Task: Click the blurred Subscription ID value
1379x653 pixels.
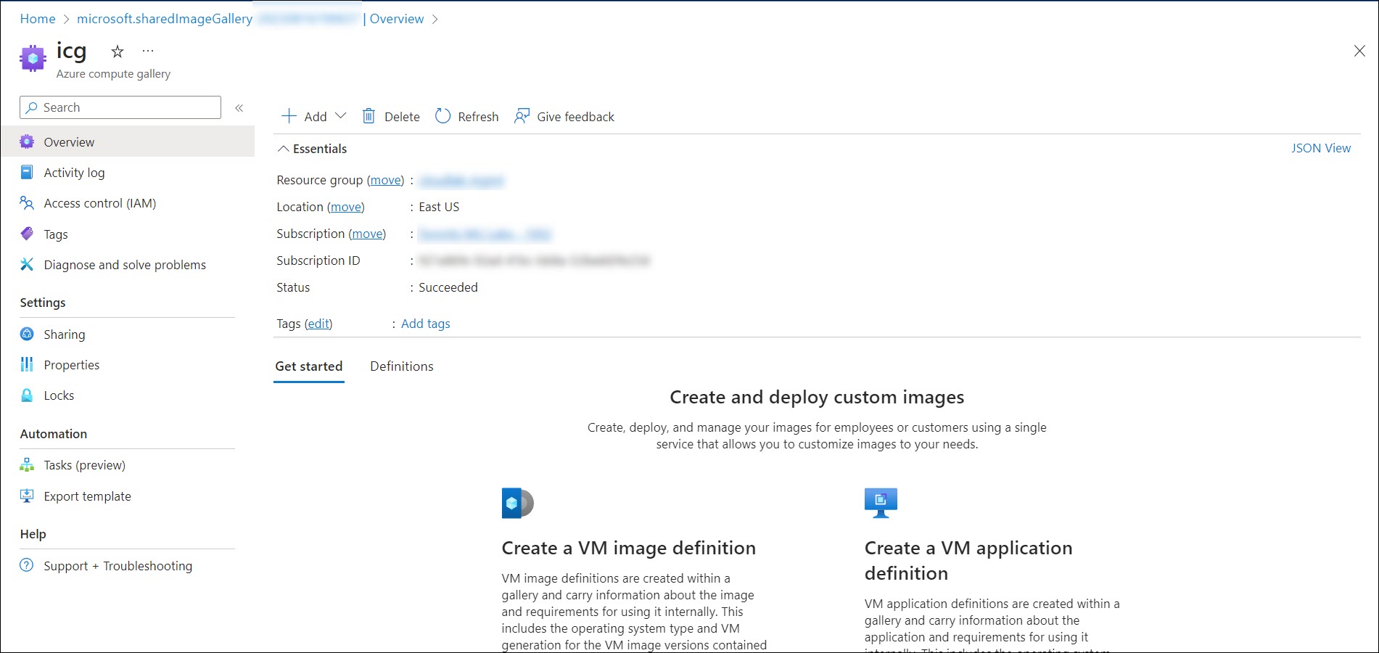Action: coord(535,260)
